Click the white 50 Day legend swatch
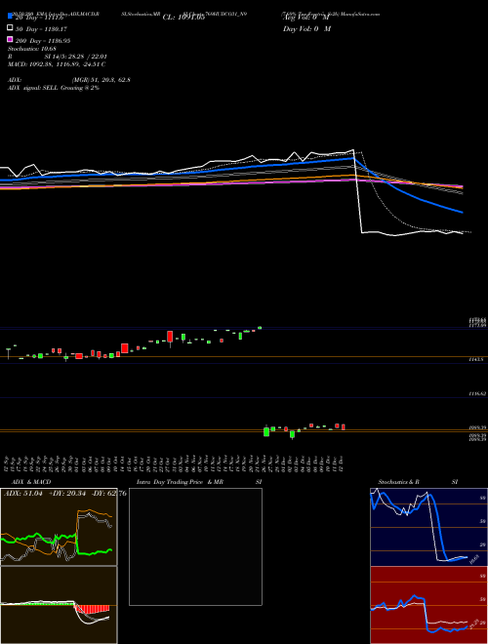 click(10, 27)
